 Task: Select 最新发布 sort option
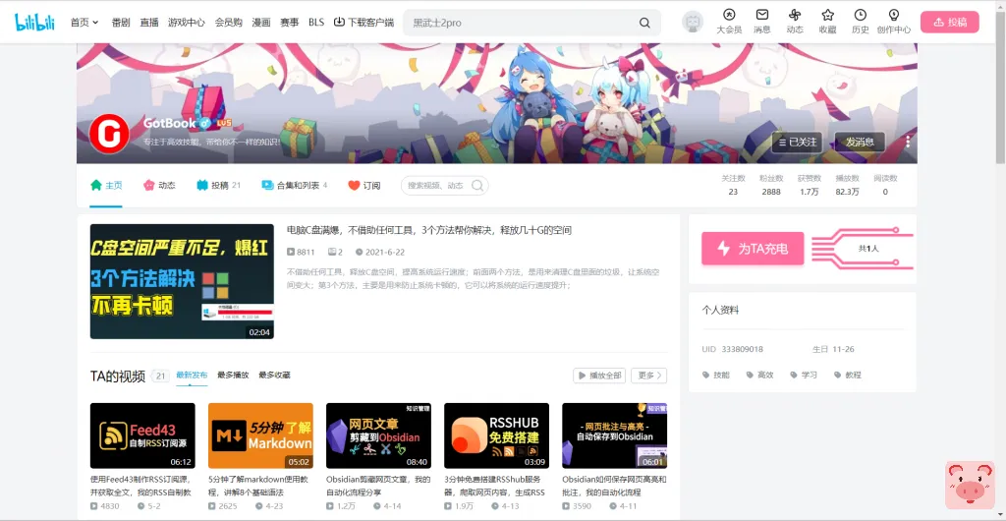pos(192,376)
